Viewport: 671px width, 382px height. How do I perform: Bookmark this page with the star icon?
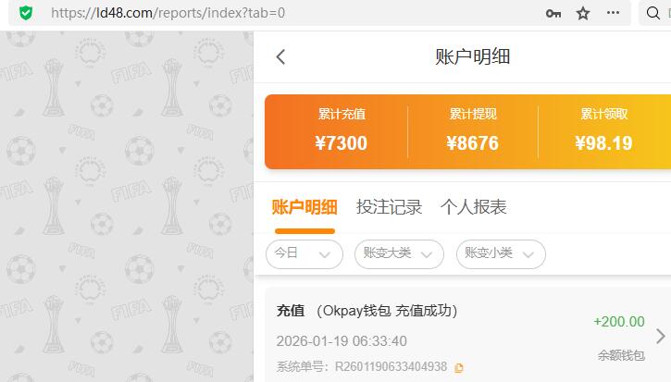pyautogui.click(x=583, y=13)
